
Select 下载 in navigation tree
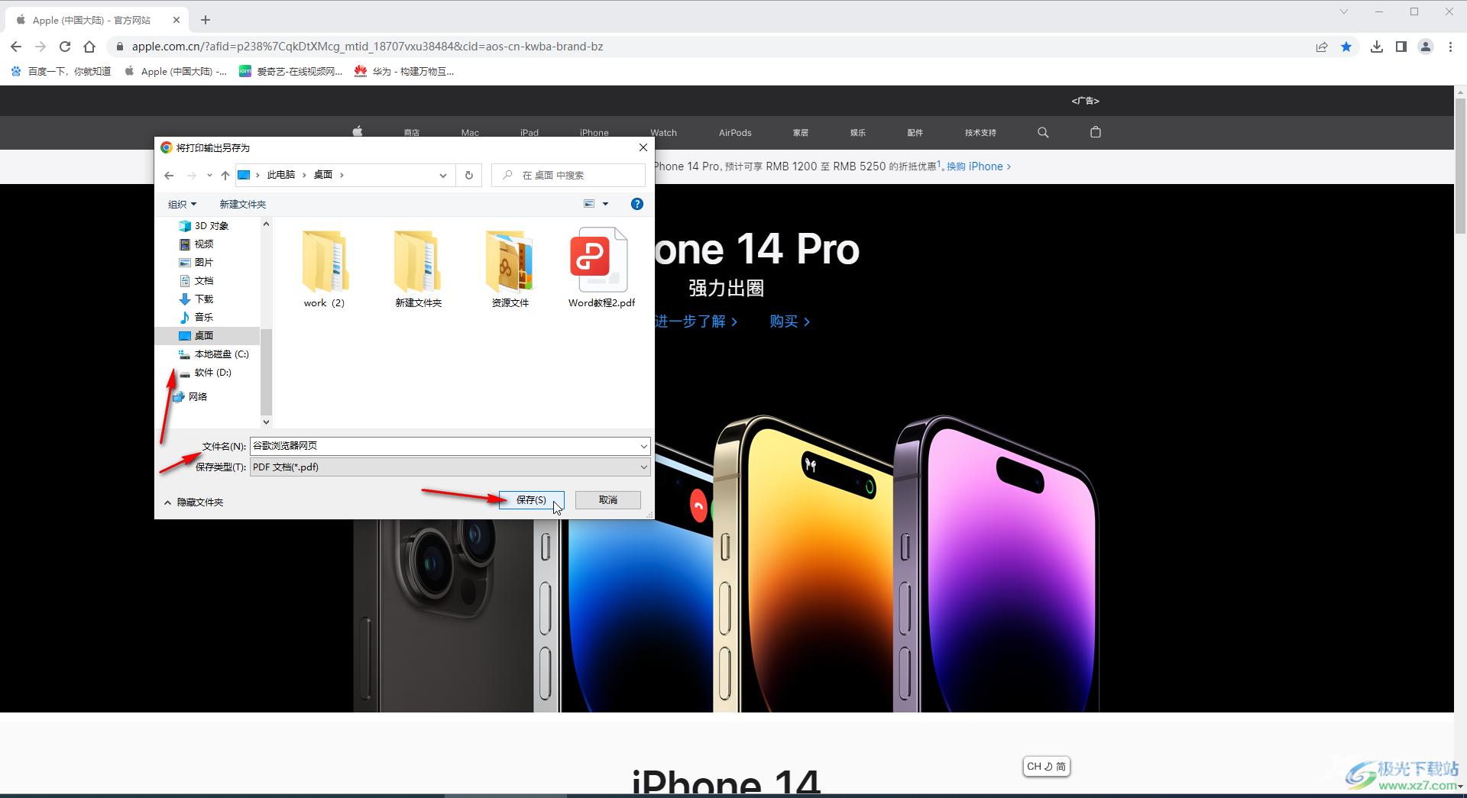click(x=197, y=299)
